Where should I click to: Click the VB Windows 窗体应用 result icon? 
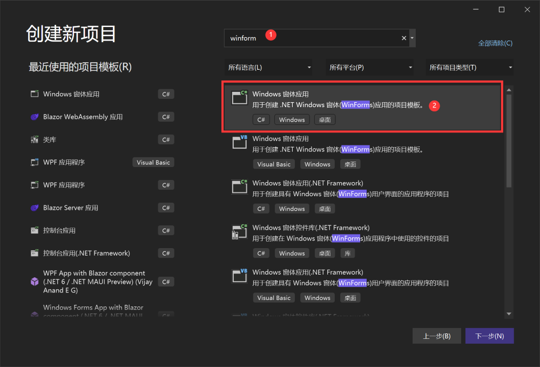tap(239, 142)
